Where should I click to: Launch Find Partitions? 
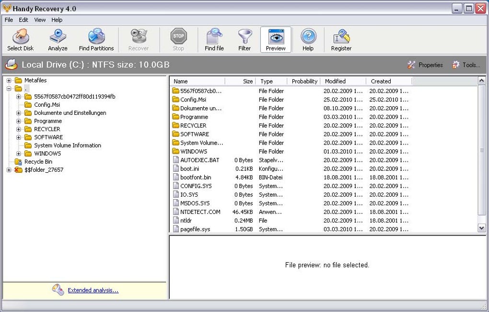point(96,39)
